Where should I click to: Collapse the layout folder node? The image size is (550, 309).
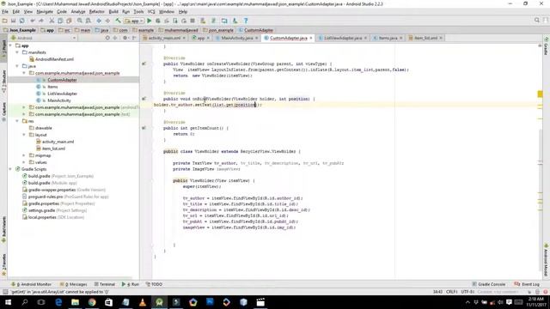click(x=24, y=135)
